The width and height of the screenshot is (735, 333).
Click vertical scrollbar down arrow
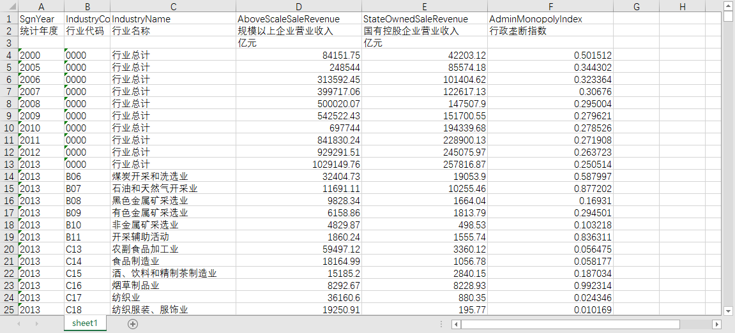pyautogui.click(x=728, y=310)
